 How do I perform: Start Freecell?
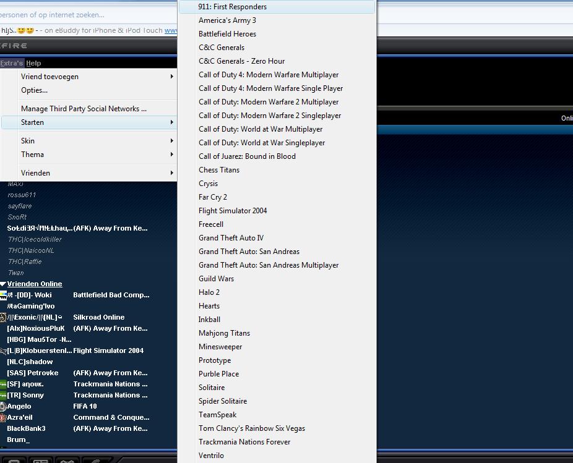[277, 224]
